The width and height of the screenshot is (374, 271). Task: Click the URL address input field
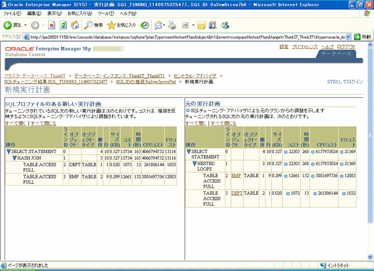click(187, 37)
